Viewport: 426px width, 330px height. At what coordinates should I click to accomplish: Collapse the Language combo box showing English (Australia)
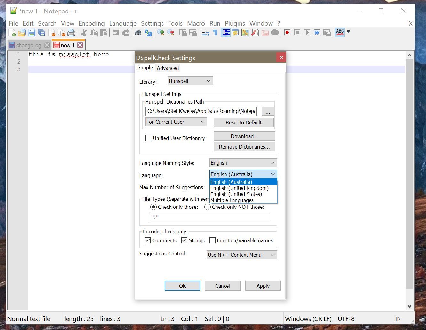(x=243, y=174)
